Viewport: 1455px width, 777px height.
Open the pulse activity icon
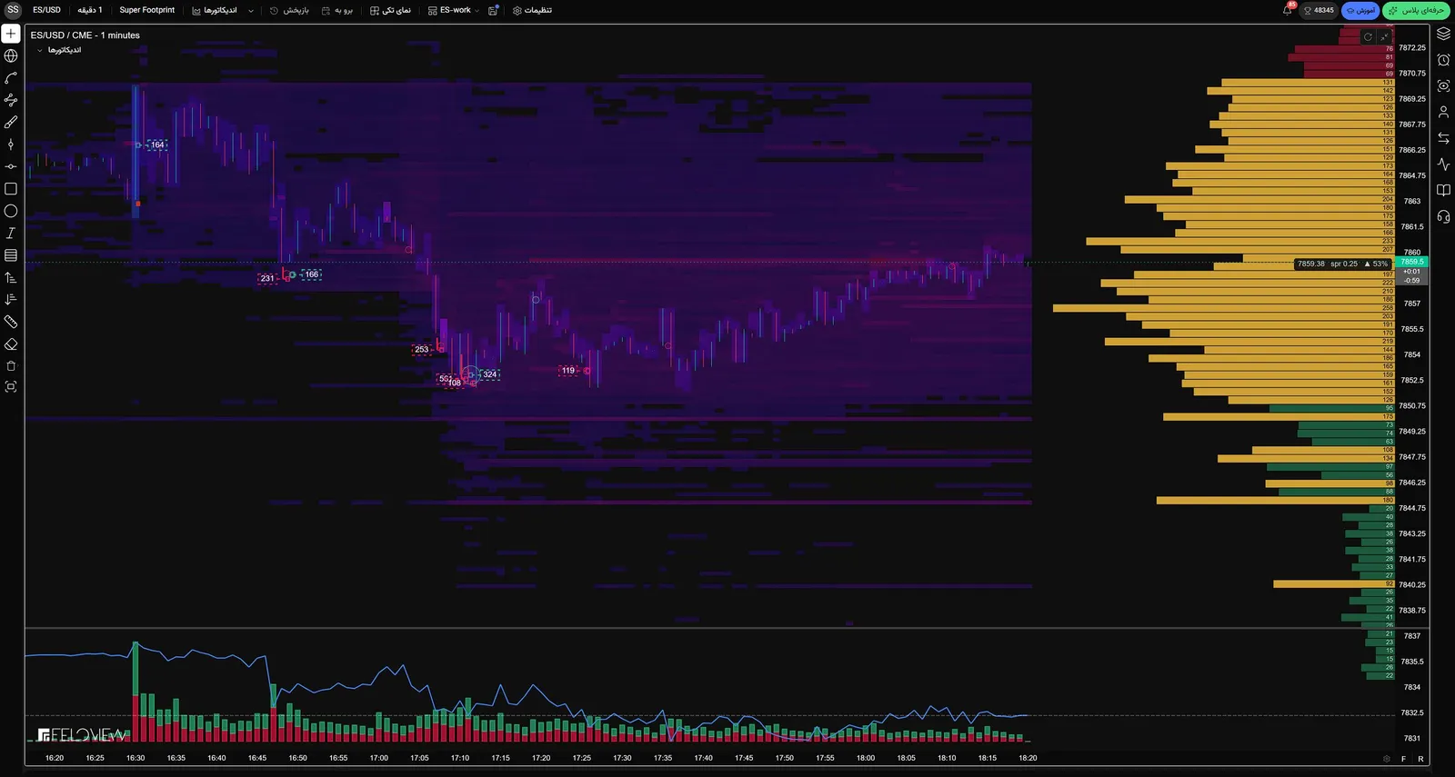1443,164
